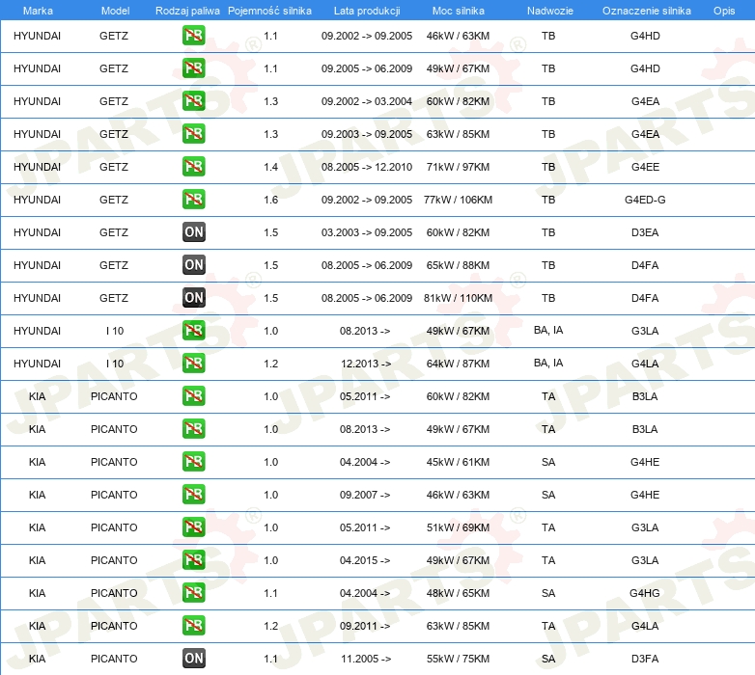The image size is (755, 675).
Task: Select engine code D3EA
Action: click(x=645, y=232)
